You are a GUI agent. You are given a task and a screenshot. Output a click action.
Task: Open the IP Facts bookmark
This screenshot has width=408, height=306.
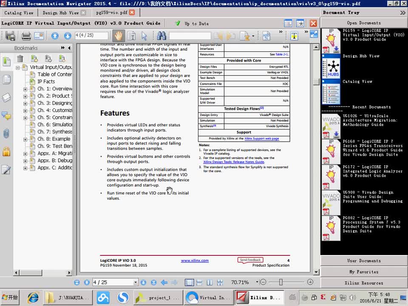pos(46,82)
